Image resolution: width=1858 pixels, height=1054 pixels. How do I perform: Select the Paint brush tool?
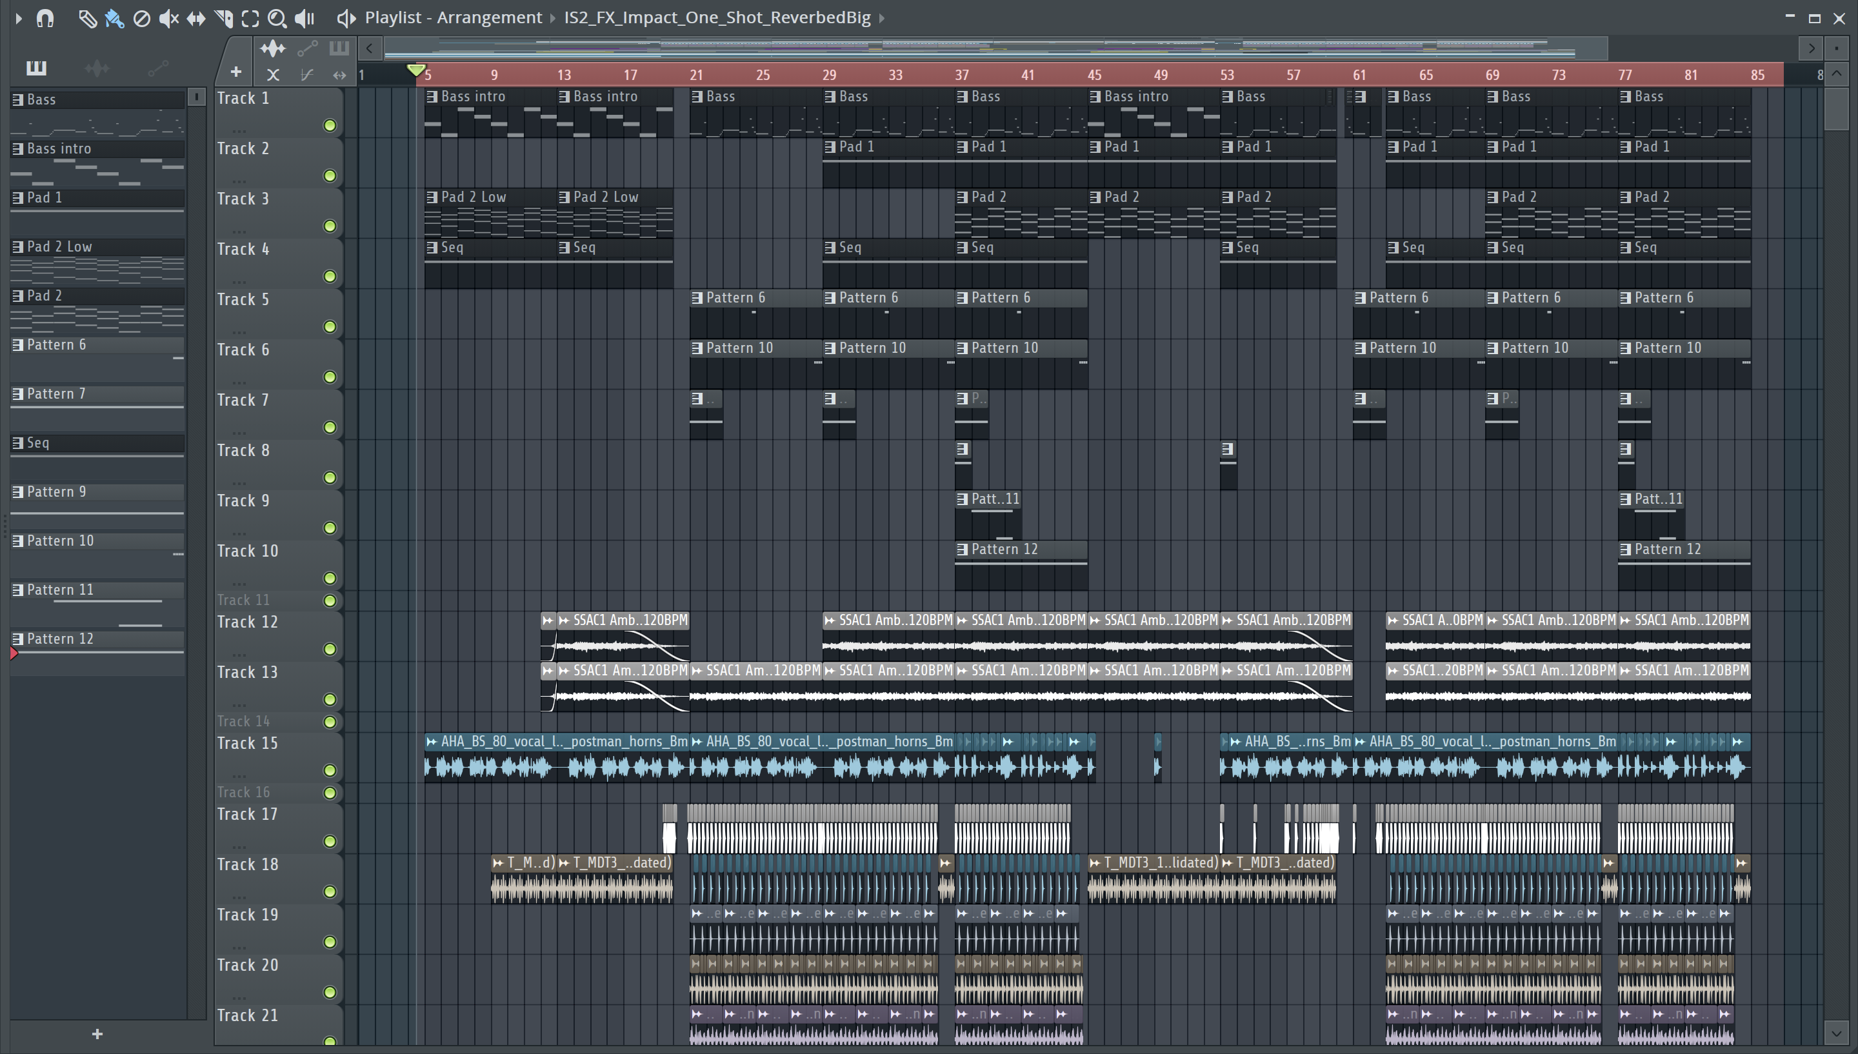(114, 18)
